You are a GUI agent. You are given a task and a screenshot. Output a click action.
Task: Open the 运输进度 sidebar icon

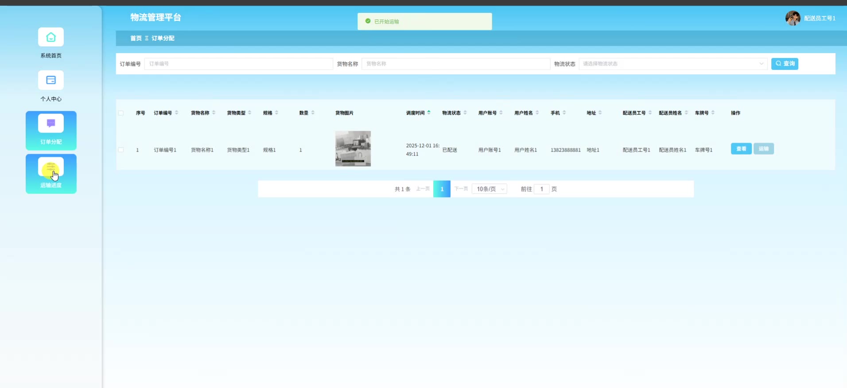pyautogui.click(x=51, y=167)
